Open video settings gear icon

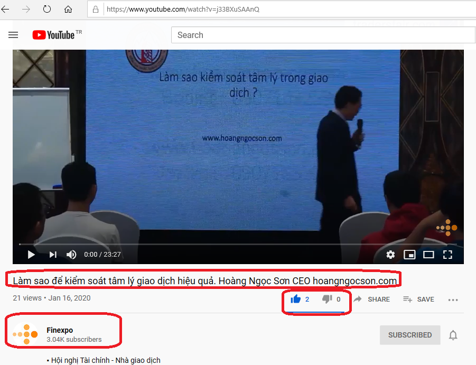(390, 254)
